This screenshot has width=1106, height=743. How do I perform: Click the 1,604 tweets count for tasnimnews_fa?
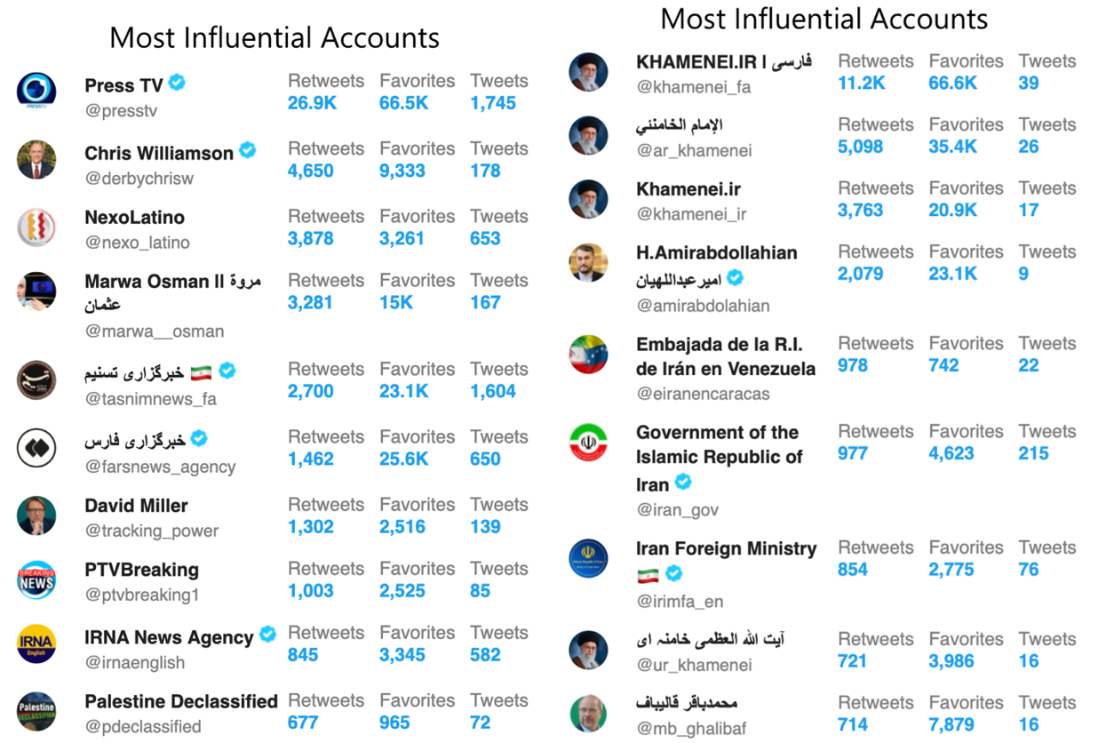(x=493, y=391)
